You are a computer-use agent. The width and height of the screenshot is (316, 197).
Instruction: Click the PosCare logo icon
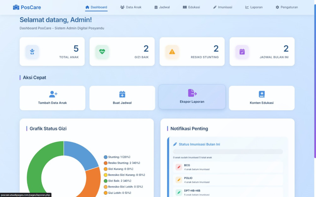(x=16, y=7)
